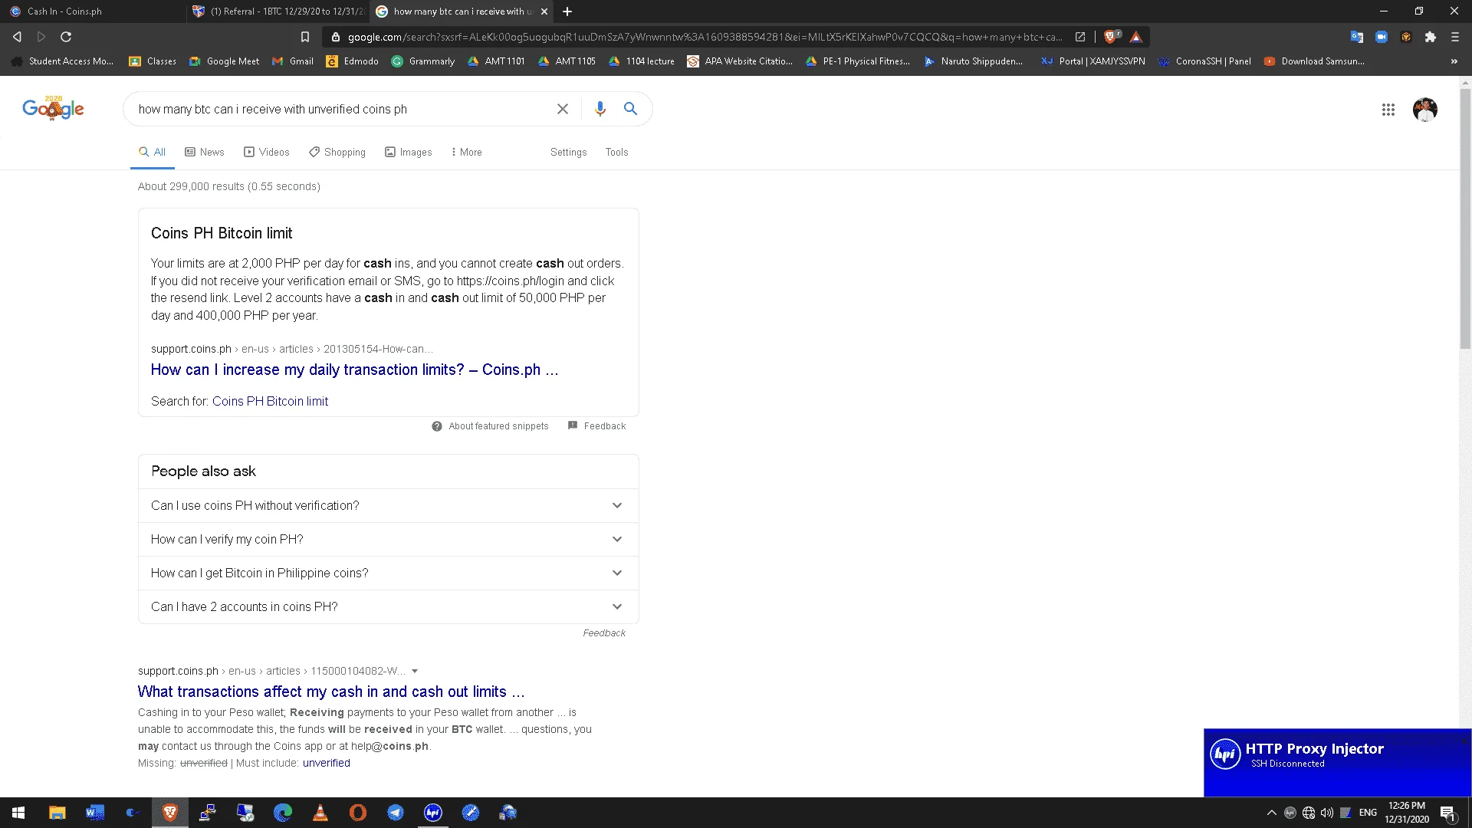
Task: Open the Windows notification center
Action: 1448,813
